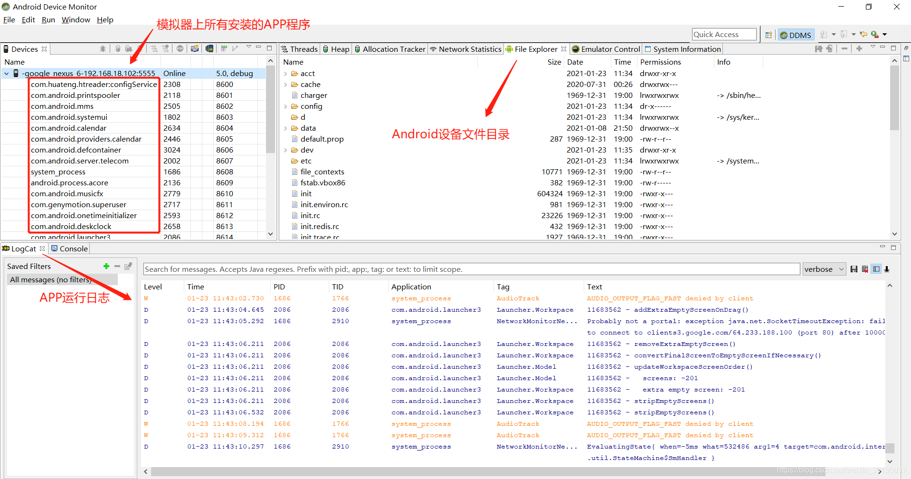911x479 pixels.
Task: Open Devices panel view menu triangle
Action: click(x=249, y=47)
